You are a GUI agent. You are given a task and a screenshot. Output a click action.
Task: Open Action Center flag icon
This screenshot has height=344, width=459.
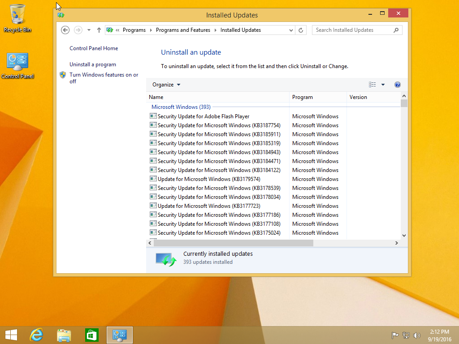click(395, 335)
